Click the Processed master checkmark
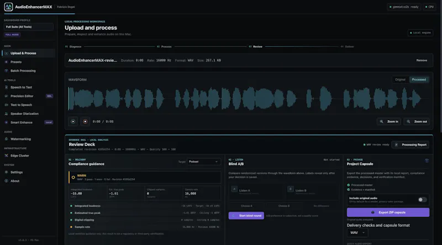This screenshot has width=442, height=245. point(349,185)
